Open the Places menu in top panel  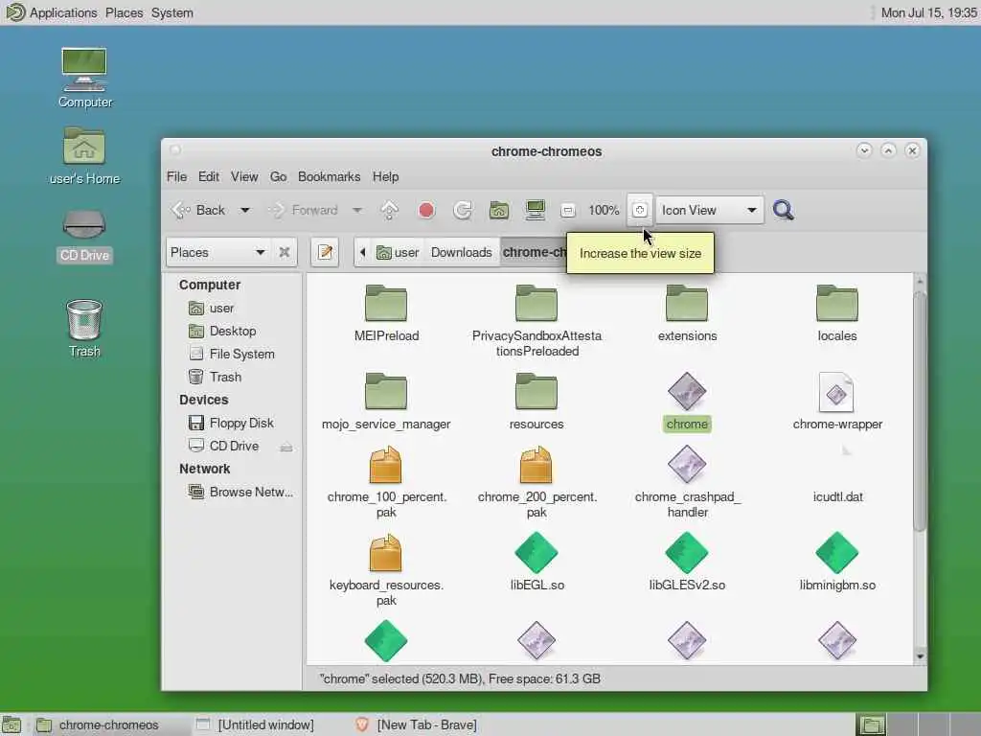tap(124, 12)
